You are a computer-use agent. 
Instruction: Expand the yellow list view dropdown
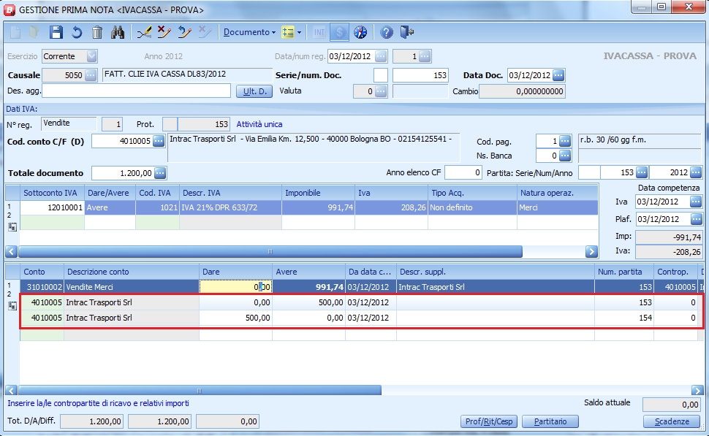click(292, 32)
